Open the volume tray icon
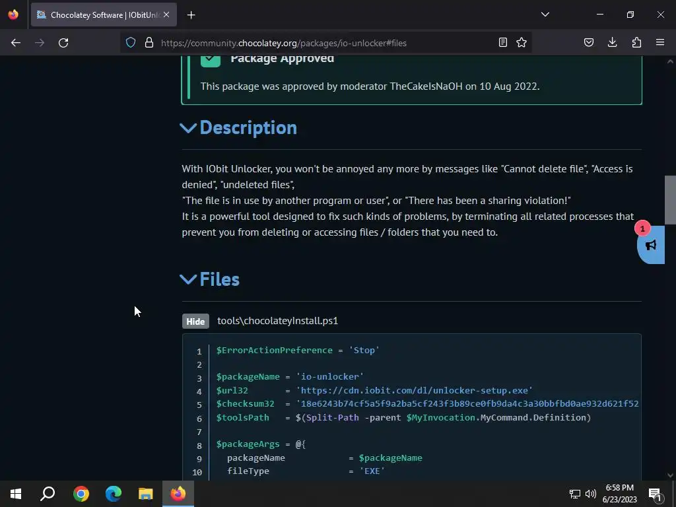Image resolution: width=676 pixels, height=507 pixels. click(591, 494)
